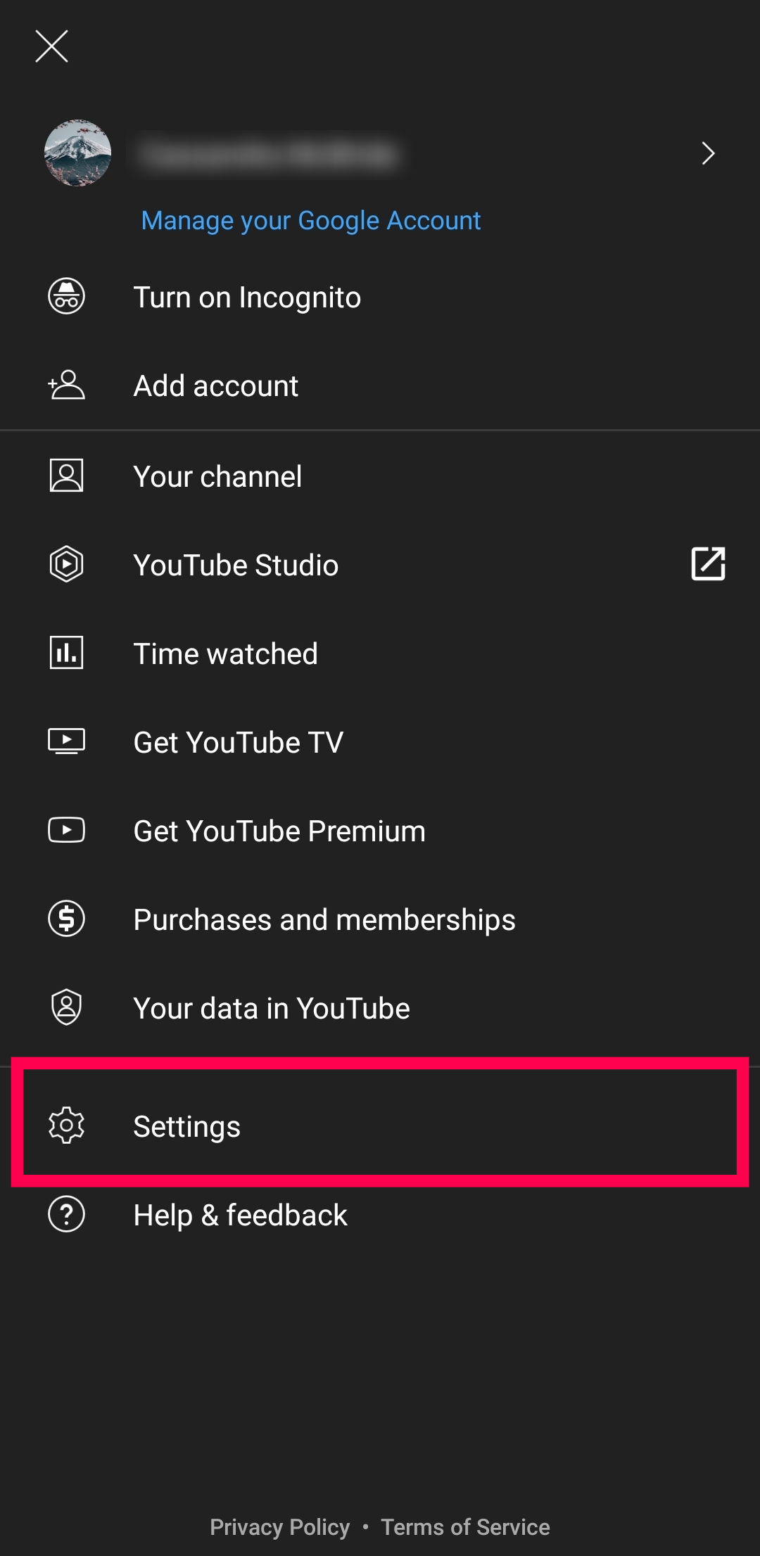Tap the YouTube Studio hexagon icon

tap(67, 564)
